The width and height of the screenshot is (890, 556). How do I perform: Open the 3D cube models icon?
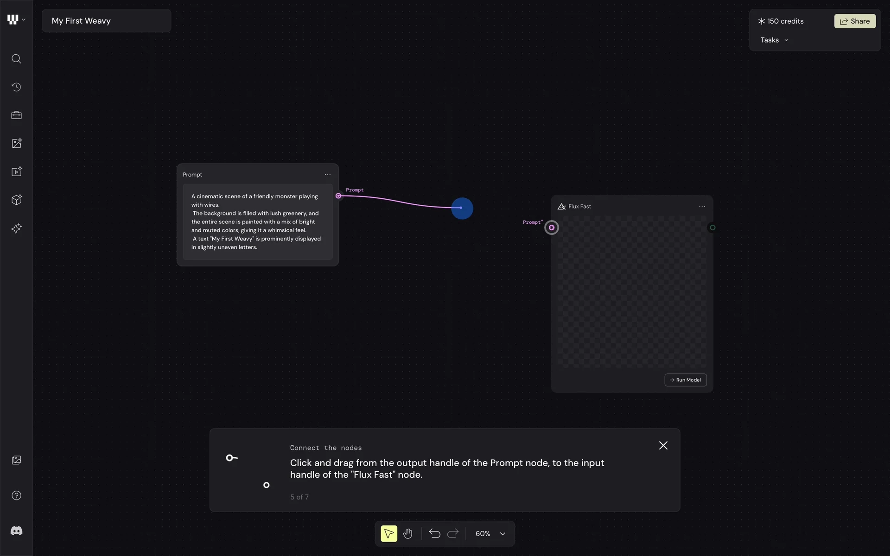(x=16, y=200)
